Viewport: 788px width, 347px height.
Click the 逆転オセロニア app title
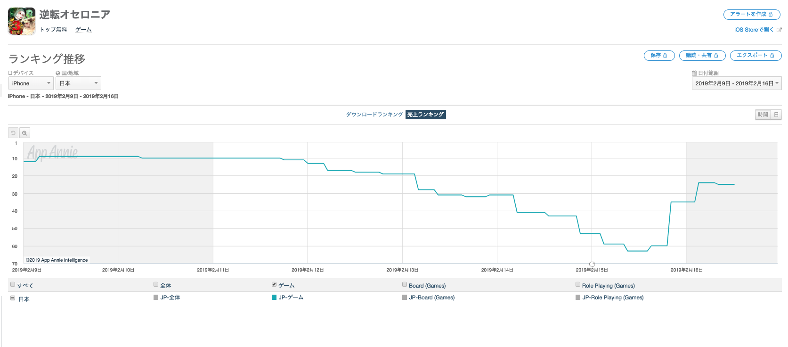75,15
